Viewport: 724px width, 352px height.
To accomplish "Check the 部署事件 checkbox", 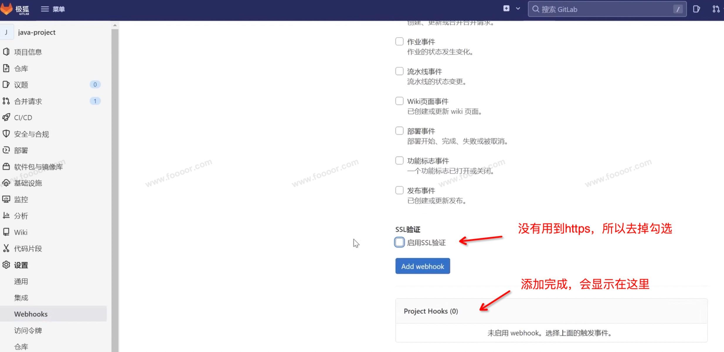I will pos(399,131).
